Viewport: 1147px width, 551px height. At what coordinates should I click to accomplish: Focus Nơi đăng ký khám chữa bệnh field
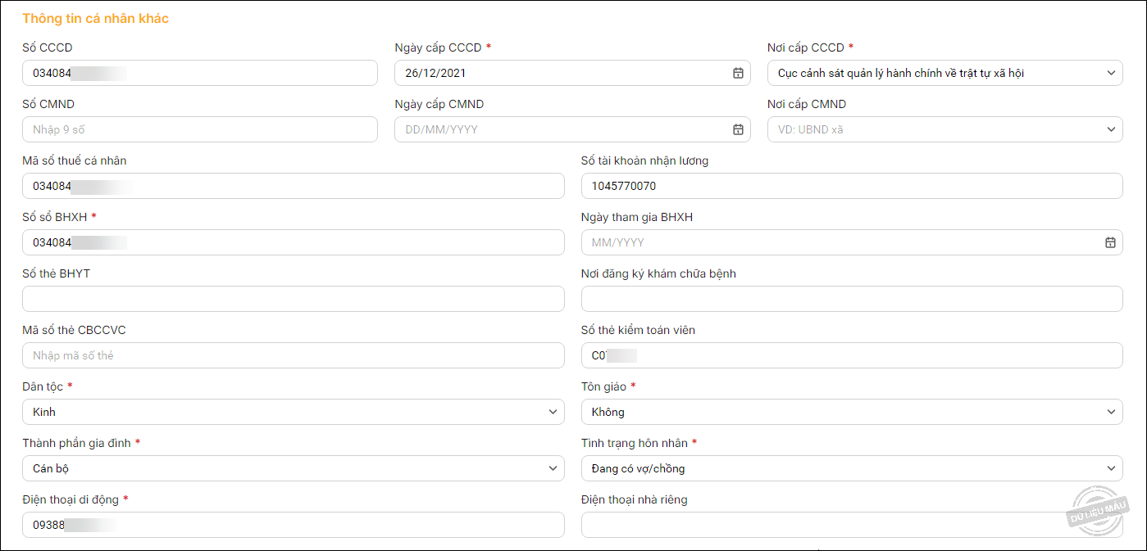(x=851, y=299)
